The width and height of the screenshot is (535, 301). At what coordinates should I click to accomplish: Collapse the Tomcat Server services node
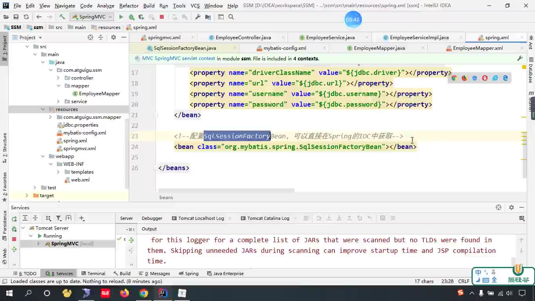coord(23,228)
